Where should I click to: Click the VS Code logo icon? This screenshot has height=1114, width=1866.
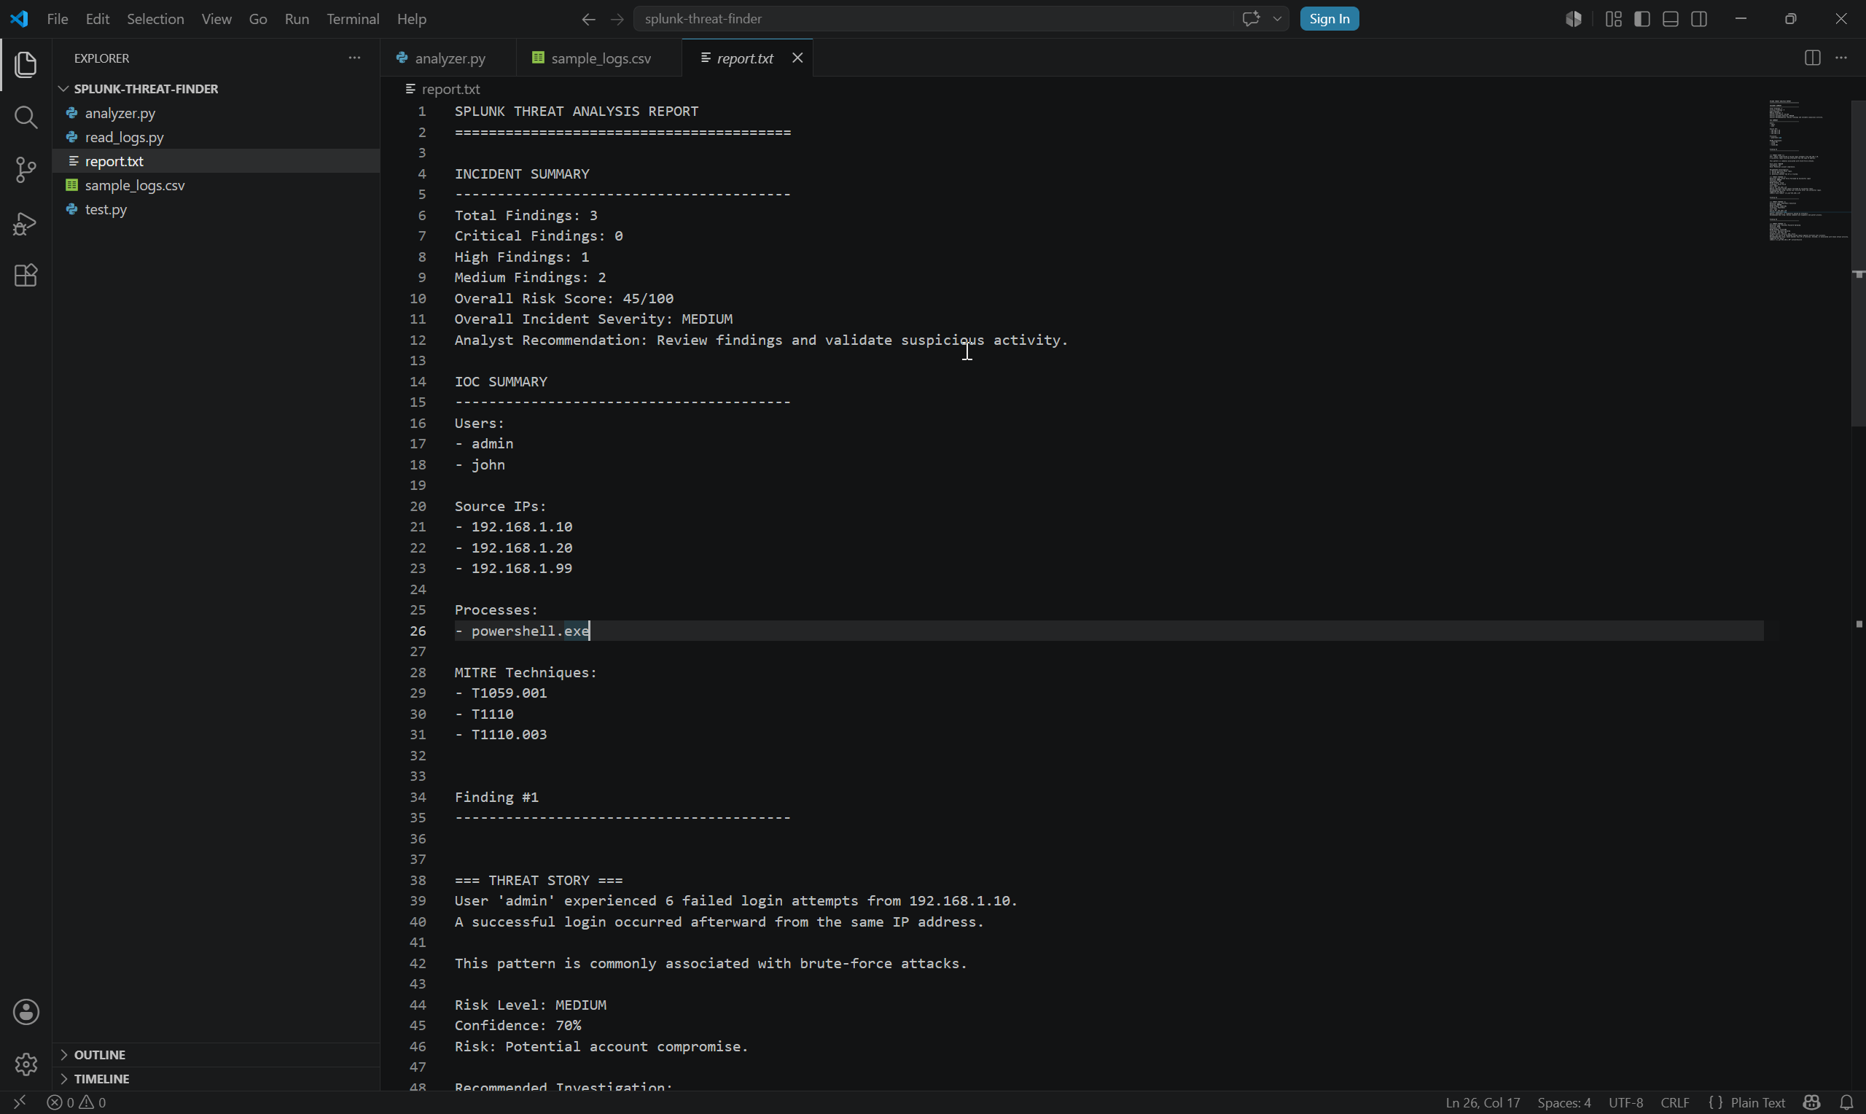click(20, 19)
